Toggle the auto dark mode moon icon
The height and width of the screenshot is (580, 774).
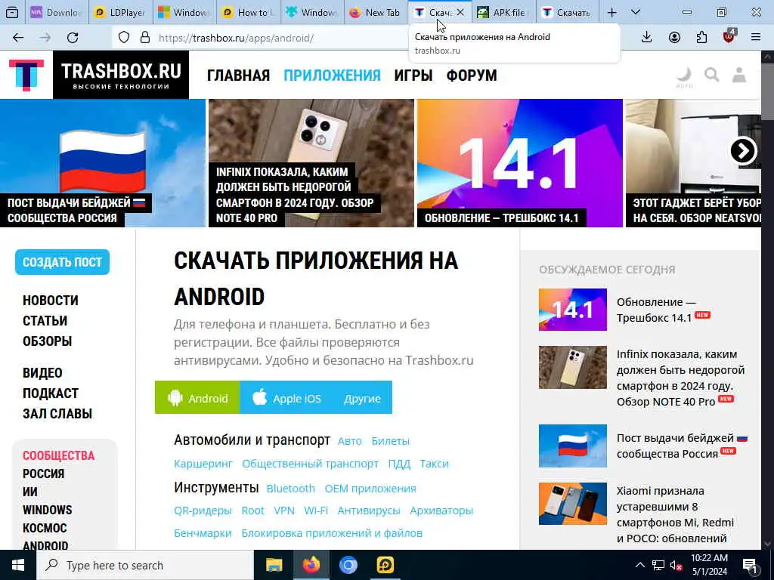click(683, 78)
